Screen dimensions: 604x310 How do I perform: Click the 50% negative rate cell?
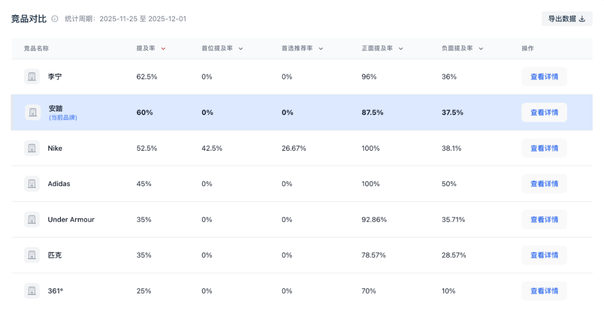[449, 184]
